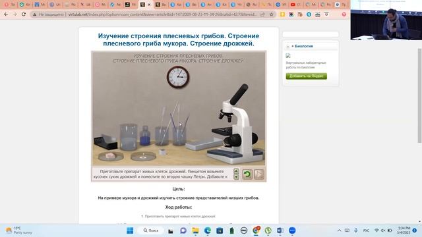This screenshot has width=422, height=237.
Task: Open the Биология sidebar category link
Action: [303, 46]
